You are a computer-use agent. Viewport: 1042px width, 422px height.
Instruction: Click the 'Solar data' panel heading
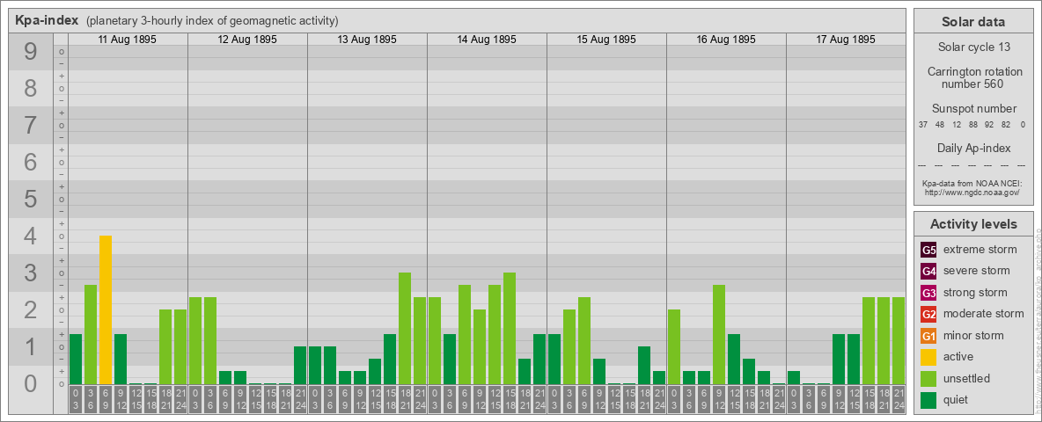pyautogui.click(x=973, y=22)
